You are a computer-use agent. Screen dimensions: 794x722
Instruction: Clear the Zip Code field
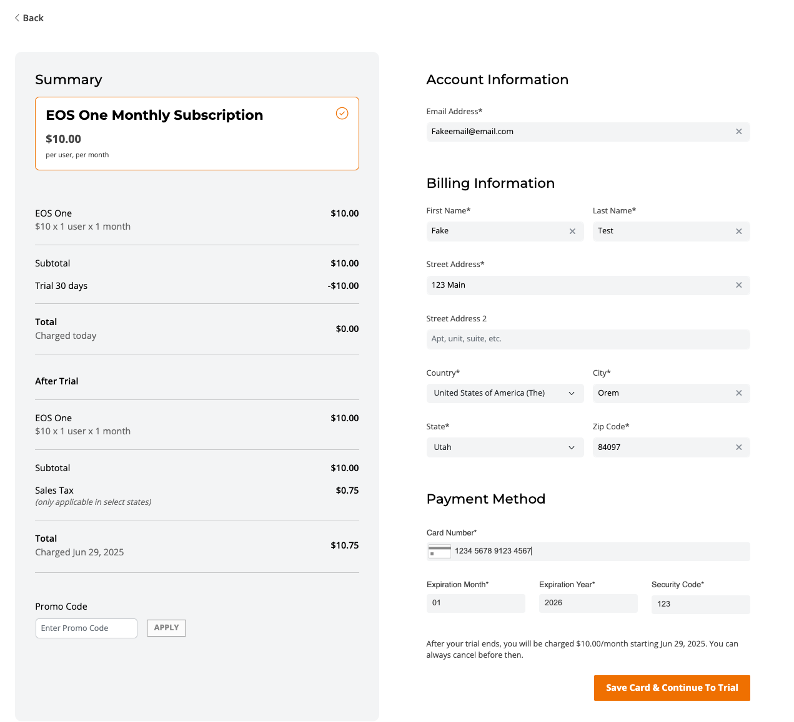738,447
